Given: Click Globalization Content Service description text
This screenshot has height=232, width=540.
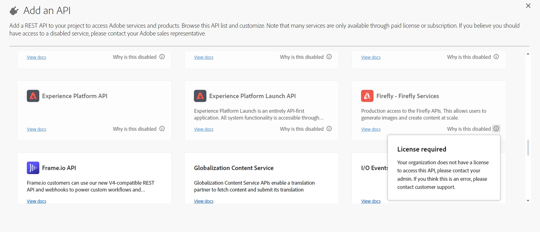Looking at the screenshot, I should [254, 186].
